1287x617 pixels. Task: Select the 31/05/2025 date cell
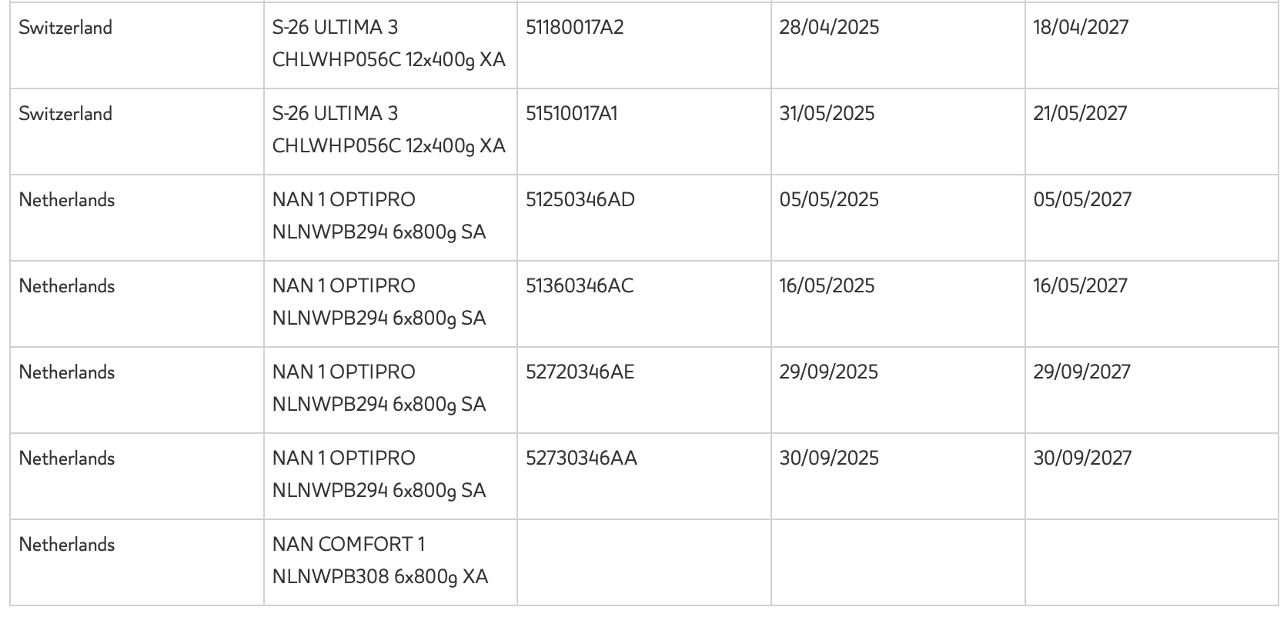[x=827, y=114]
